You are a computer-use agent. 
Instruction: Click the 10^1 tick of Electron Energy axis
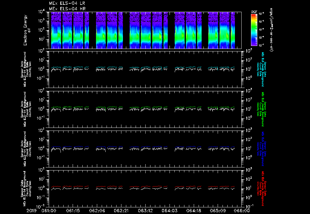(41, 39)
